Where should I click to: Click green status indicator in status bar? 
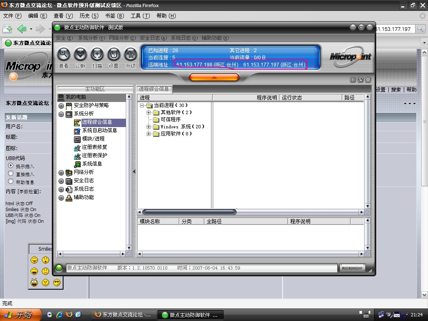click(x=59, y=268)
